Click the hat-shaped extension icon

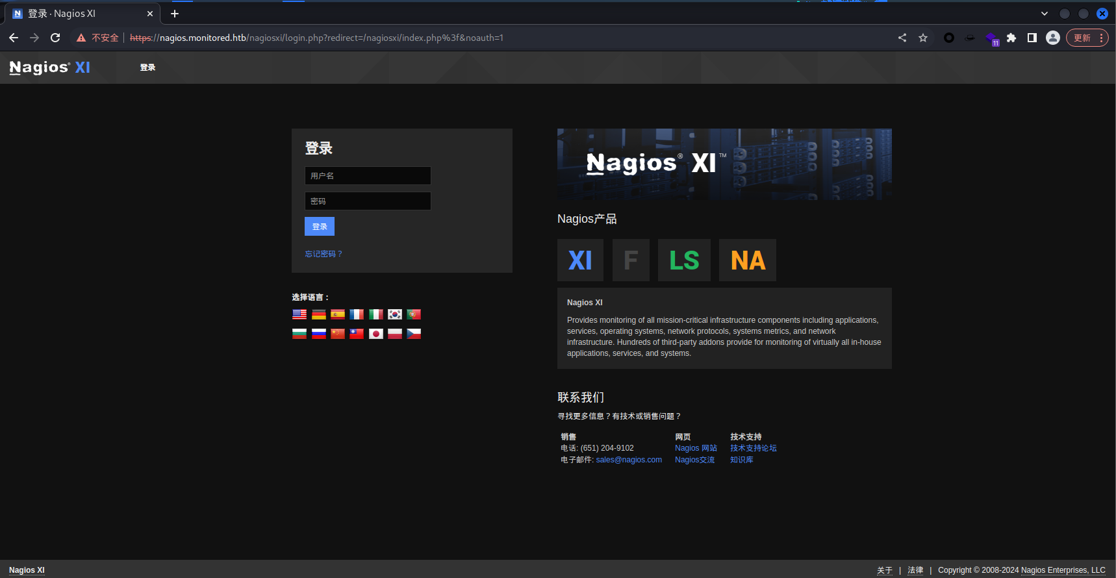point(970,38)
